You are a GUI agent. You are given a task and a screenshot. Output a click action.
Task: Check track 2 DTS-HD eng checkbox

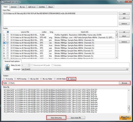[x=8, y=37]
